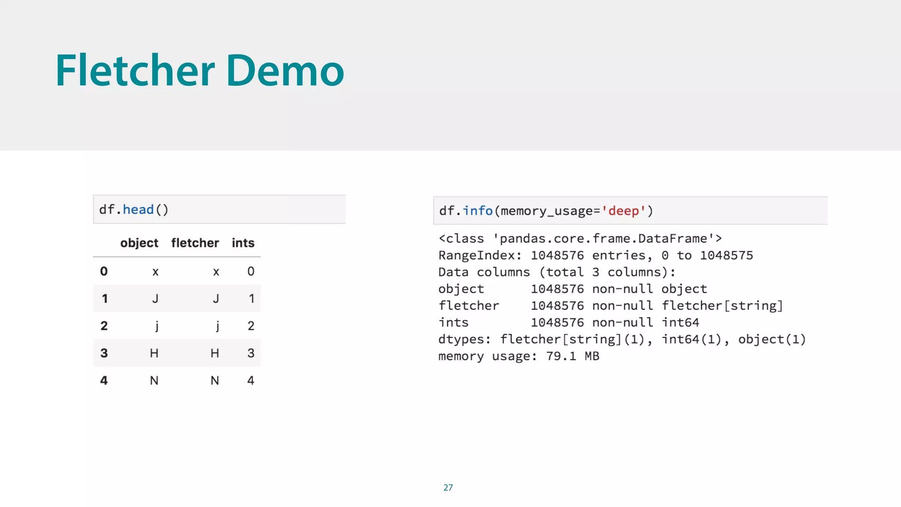Click the df.head() code cell
The width and height of the screenshot is (901, 507).
click(x=219, y=209)
